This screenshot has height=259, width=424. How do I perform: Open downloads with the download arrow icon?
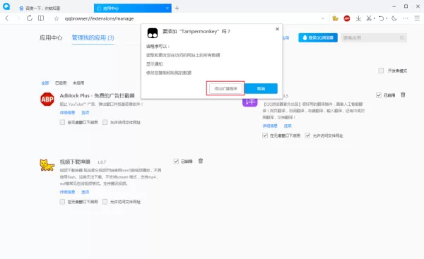click(358, 18)
